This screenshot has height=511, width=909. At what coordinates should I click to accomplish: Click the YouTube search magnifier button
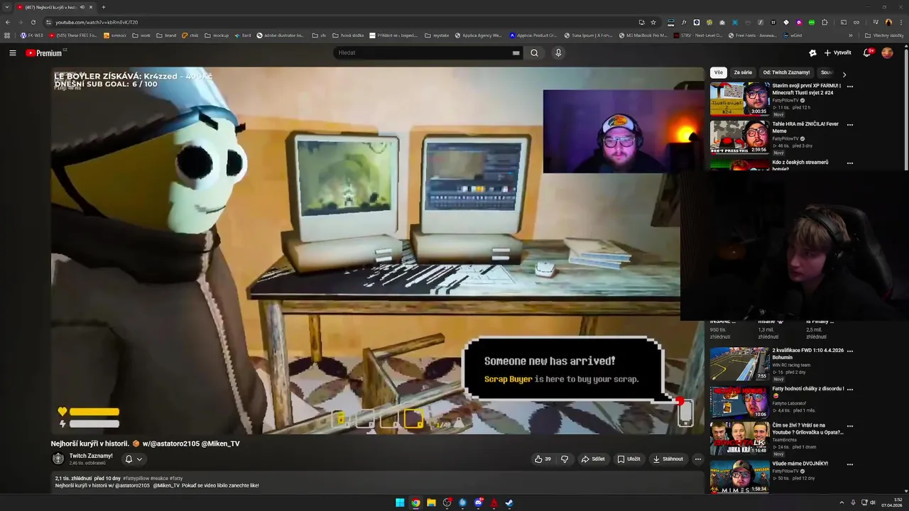coord(534,53)
